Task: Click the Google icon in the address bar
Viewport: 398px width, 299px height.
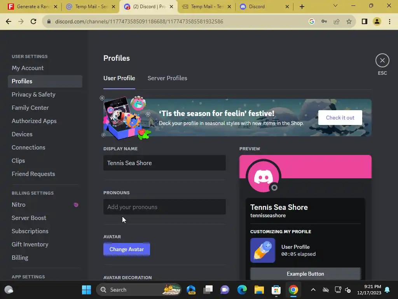Action: (312, 21)
